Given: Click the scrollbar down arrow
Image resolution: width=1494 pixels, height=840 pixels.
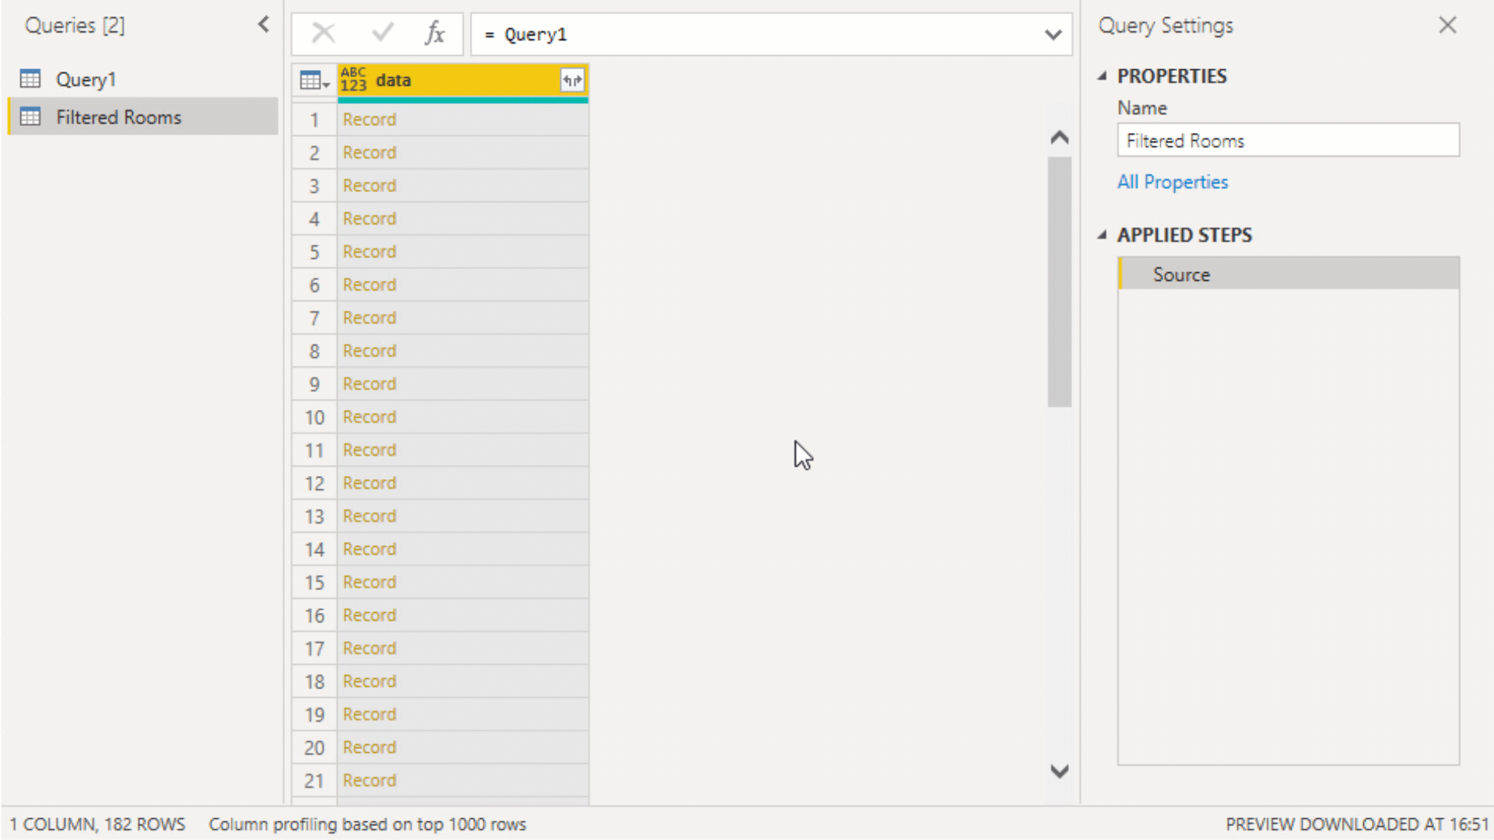Looking at the screenshot, I should (x=1060, y=771).
